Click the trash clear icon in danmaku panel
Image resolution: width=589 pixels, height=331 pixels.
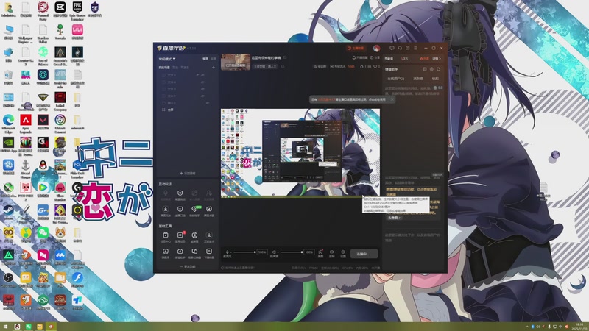pyautogui.click(x=435, y=88)
